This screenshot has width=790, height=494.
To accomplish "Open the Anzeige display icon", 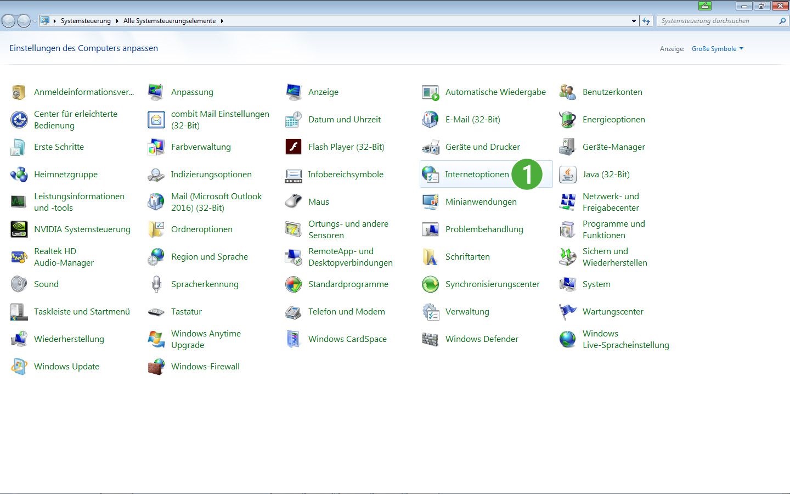I will click(294, 92).
